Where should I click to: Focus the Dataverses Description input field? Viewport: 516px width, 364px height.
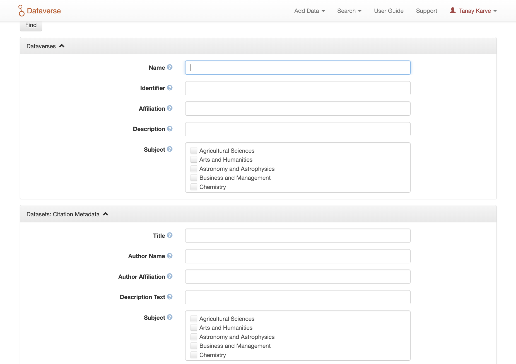(x=298, y=129)
